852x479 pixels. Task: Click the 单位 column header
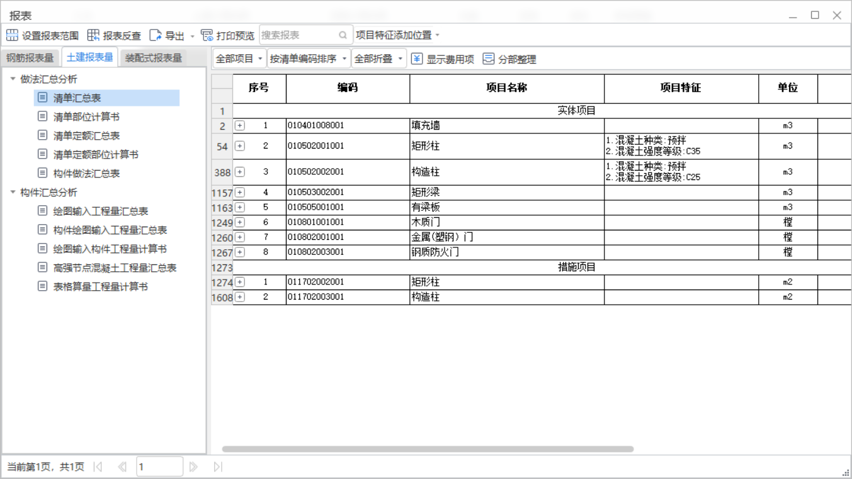tap(788, 88)
